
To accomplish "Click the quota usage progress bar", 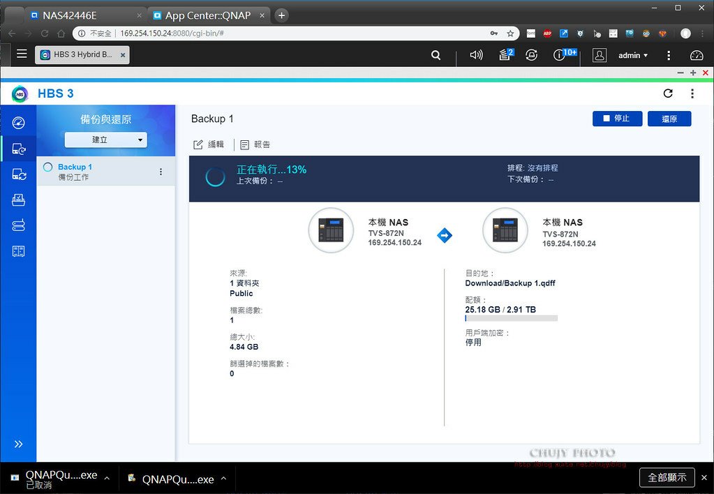I will [x=511, y=319].
